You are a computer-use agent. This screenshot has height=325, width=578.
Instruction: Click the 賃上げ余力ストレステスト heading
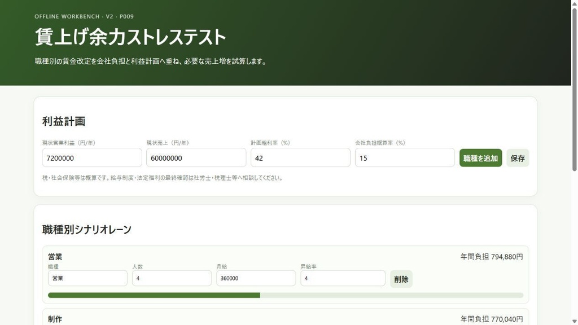tap(130, 37)
